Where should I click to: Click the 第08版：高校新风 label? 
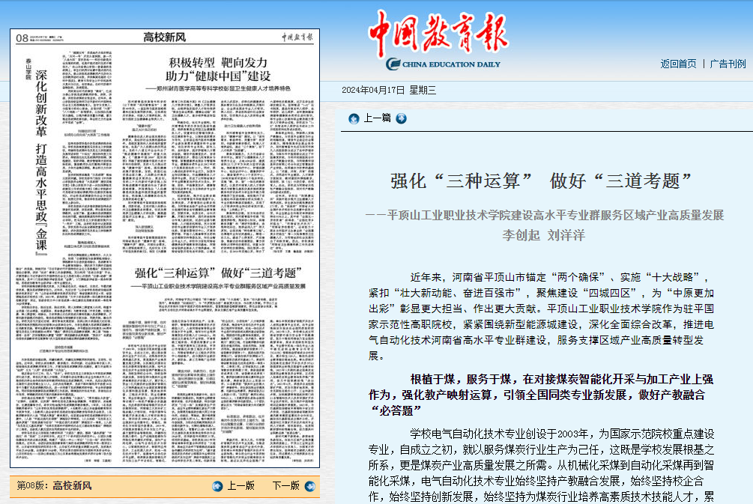[54, 486]
